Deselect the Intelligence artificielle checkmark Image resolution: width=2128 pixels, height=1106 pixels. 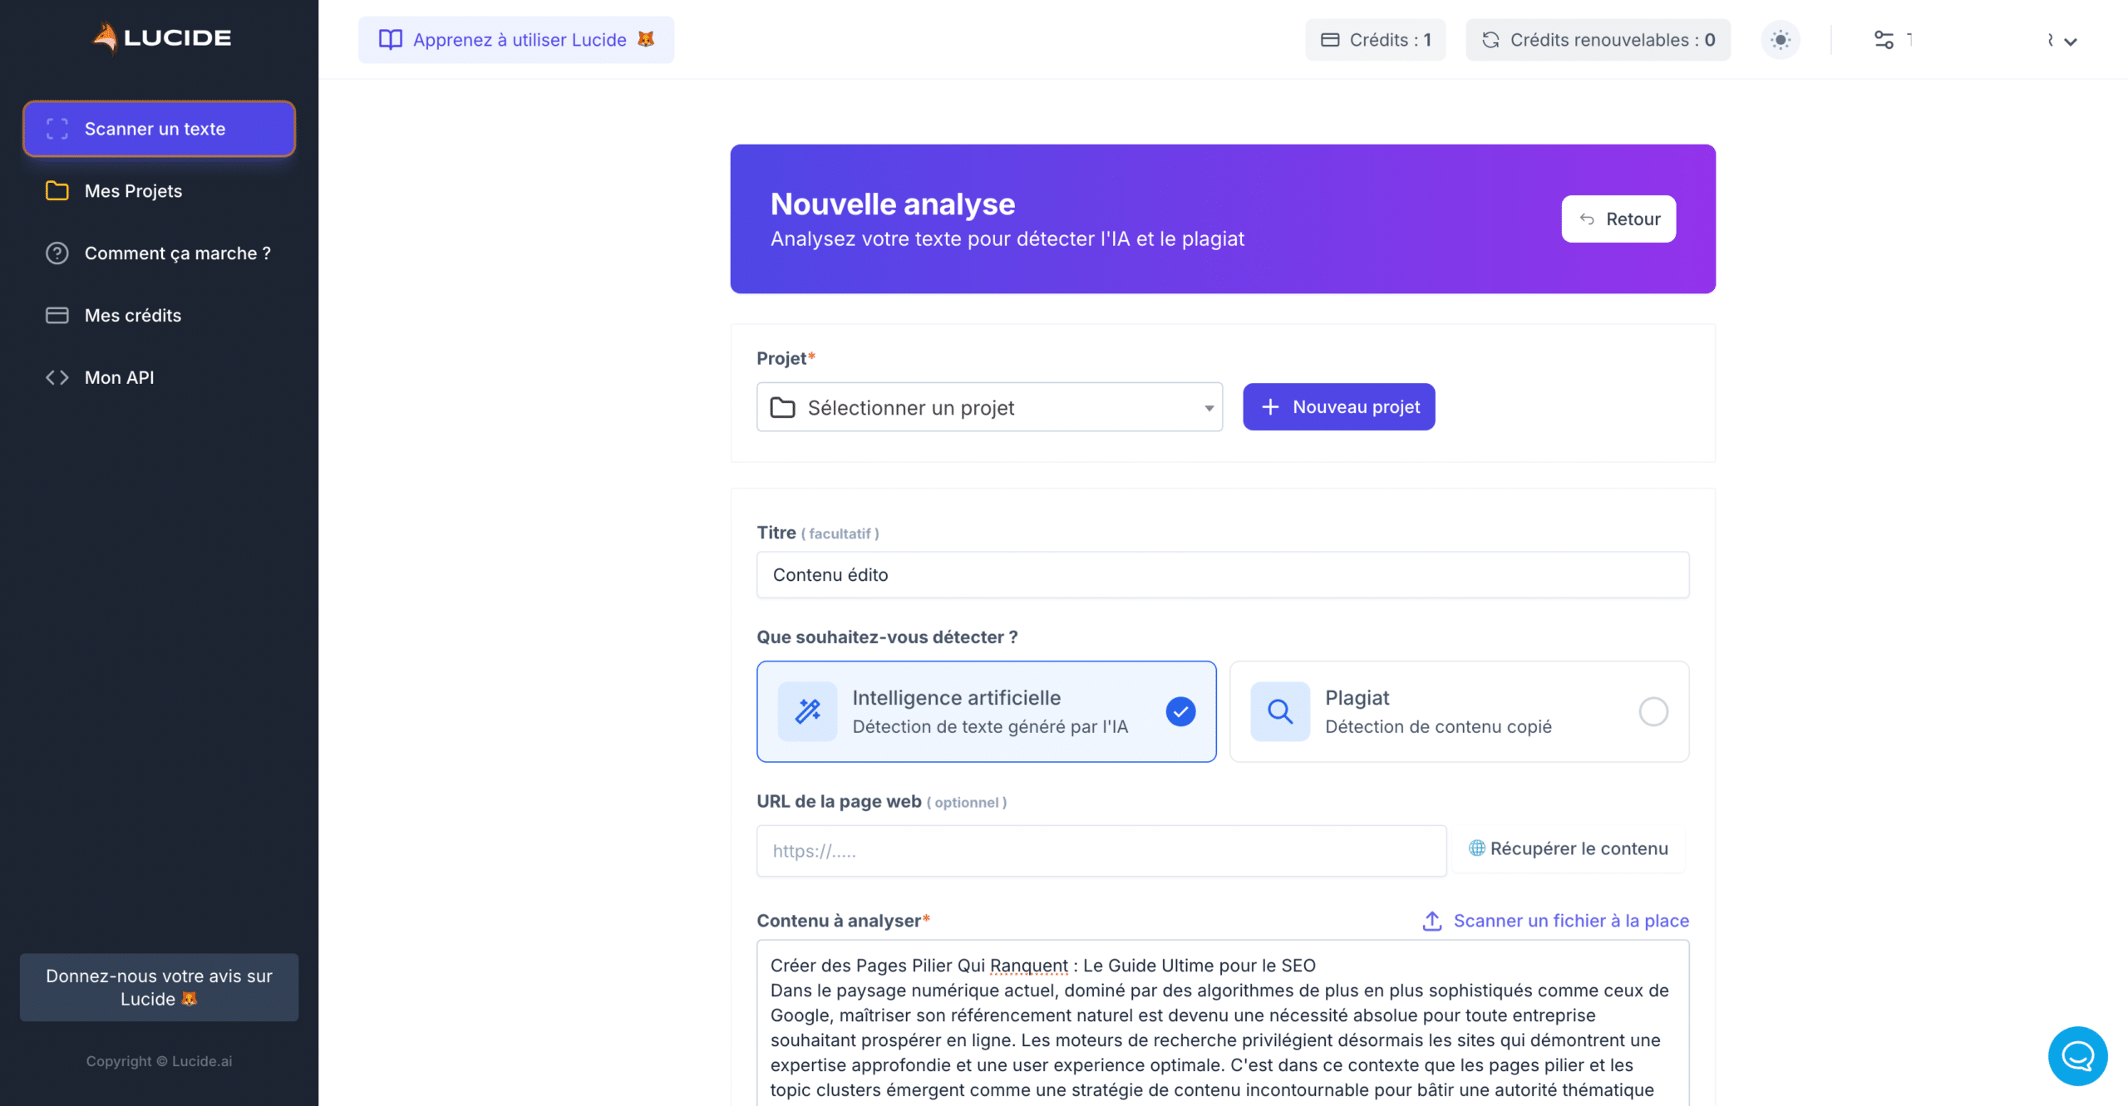click(x=1180, y=711)
